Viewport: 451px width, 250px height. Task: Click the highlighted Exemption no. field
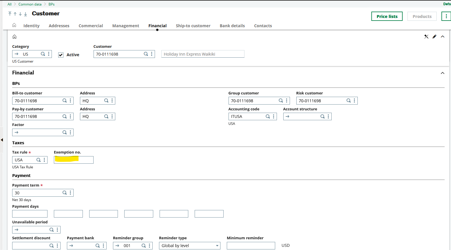coord(74,160)
